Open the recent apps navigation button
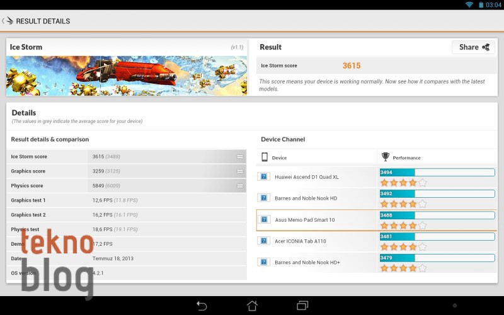 tap(302, 306)
